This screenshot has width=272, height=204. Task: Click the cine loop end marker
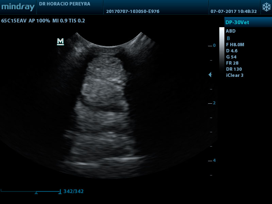pos(60,192)
